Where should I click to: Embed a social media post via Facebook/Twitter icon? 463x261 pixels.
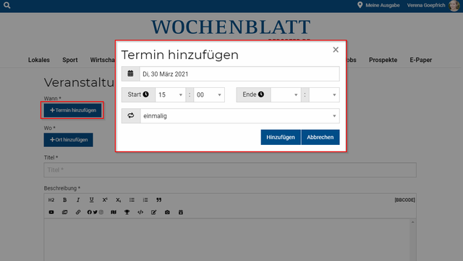95,212
